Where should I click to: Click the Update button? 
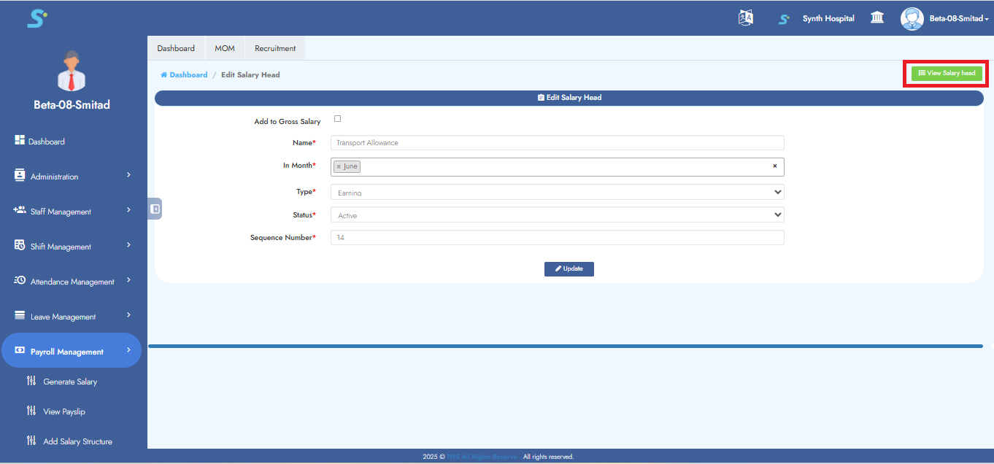[x=569, y=269]
